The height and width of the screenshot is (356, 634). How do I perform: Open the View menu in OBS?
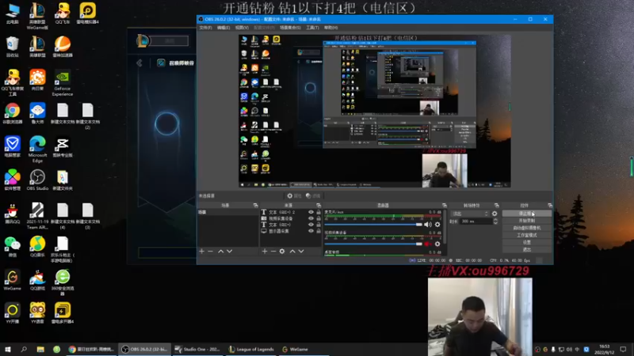tap(242, 28)
